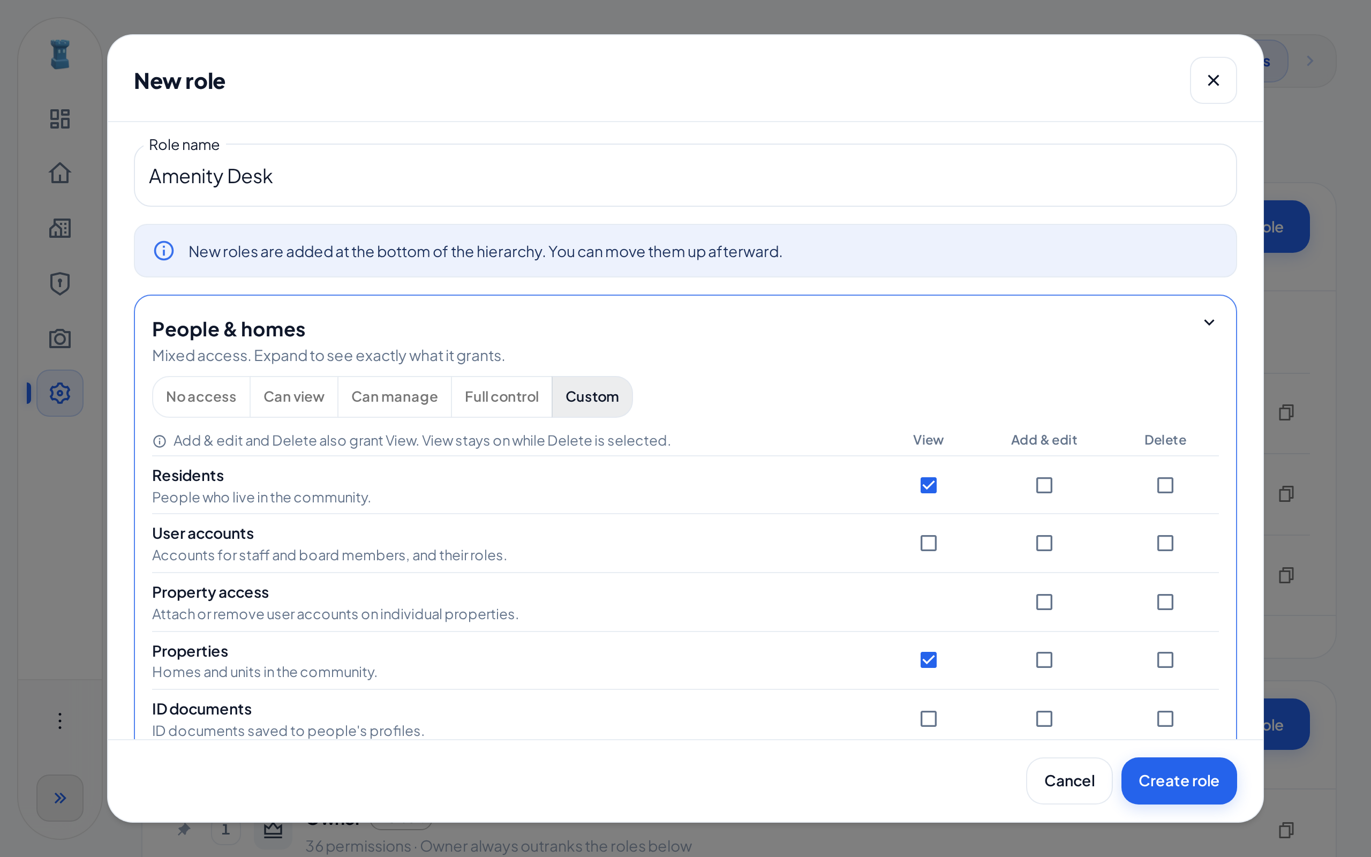Check Add & edit for User accounts
The image size is (1371, 857).
click(1044, 543)
